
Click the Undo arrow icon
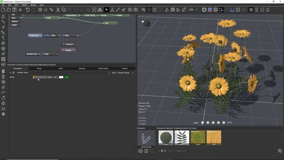pos(28,10)
